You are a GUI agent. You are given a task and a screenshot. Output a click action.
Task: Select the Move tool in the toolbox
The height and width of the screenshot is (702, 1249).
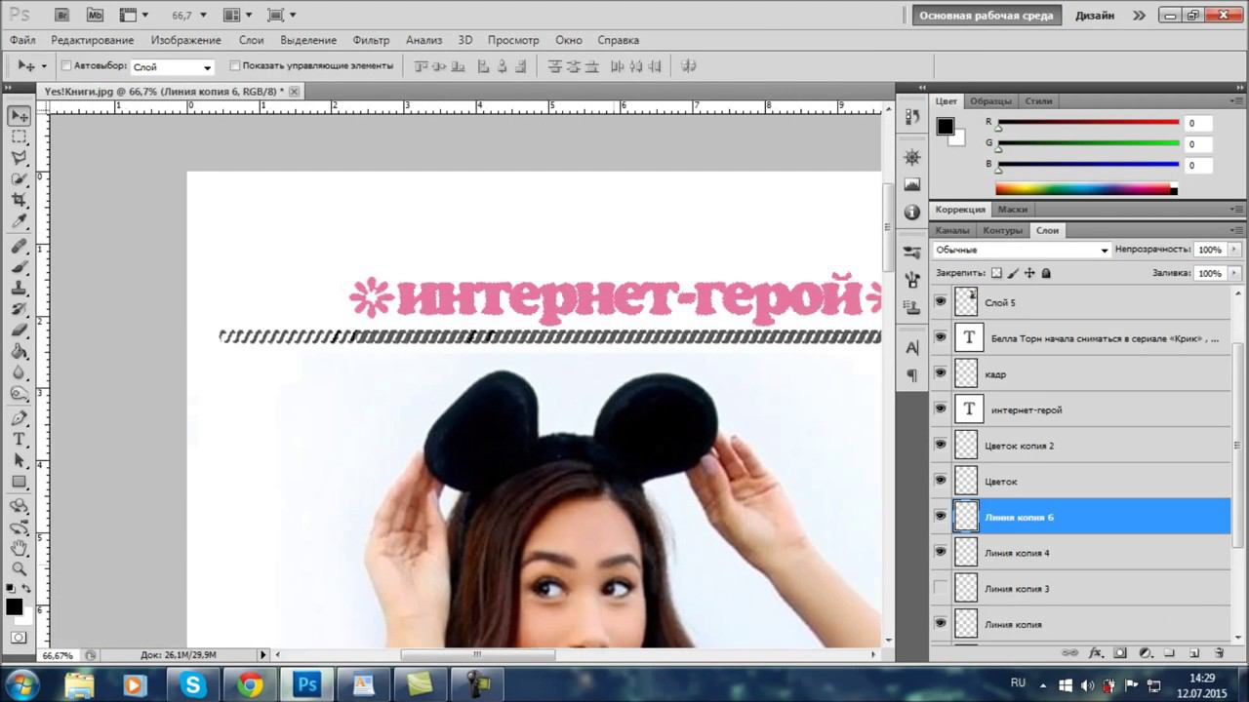(19, 116)
